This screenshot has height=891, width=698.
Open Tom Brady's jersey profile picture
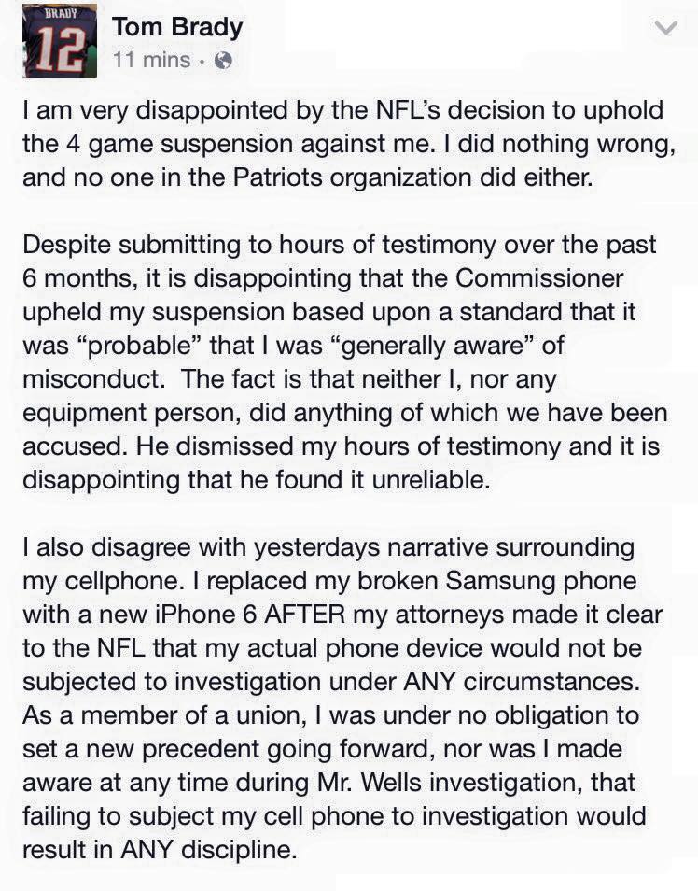[x=60, y=41]
